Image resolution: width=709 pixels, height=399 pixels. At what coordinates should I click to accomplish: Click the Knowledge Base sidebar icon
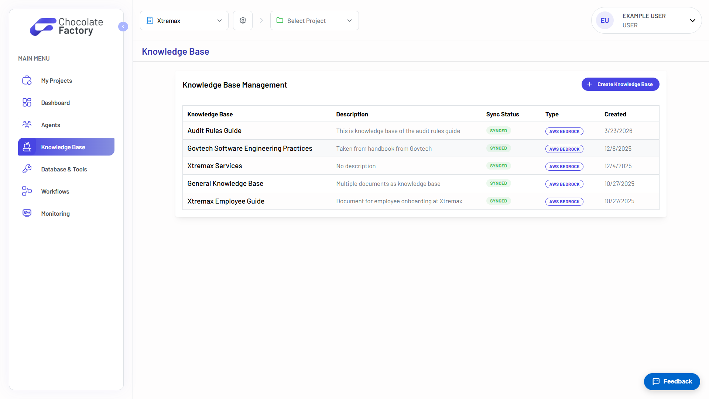pyautogui.click(x=27, y=147)
